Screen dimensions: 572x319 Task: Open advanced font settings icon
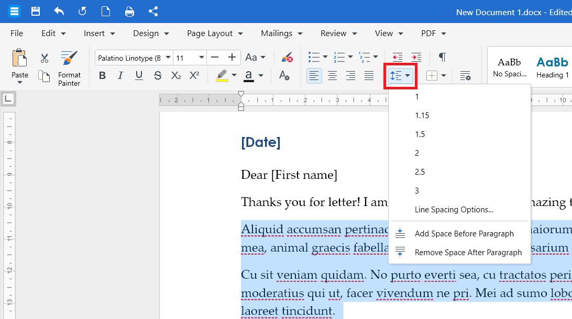click(x=284, y=76)
